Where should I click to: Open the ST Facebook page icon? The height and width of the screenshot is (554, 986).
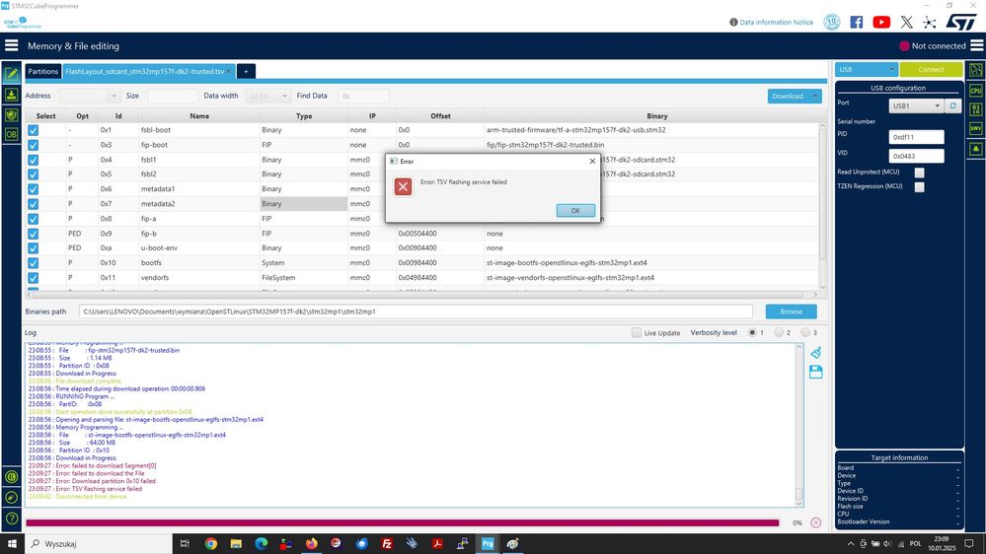pyautogui.click(x=857, y=22)
